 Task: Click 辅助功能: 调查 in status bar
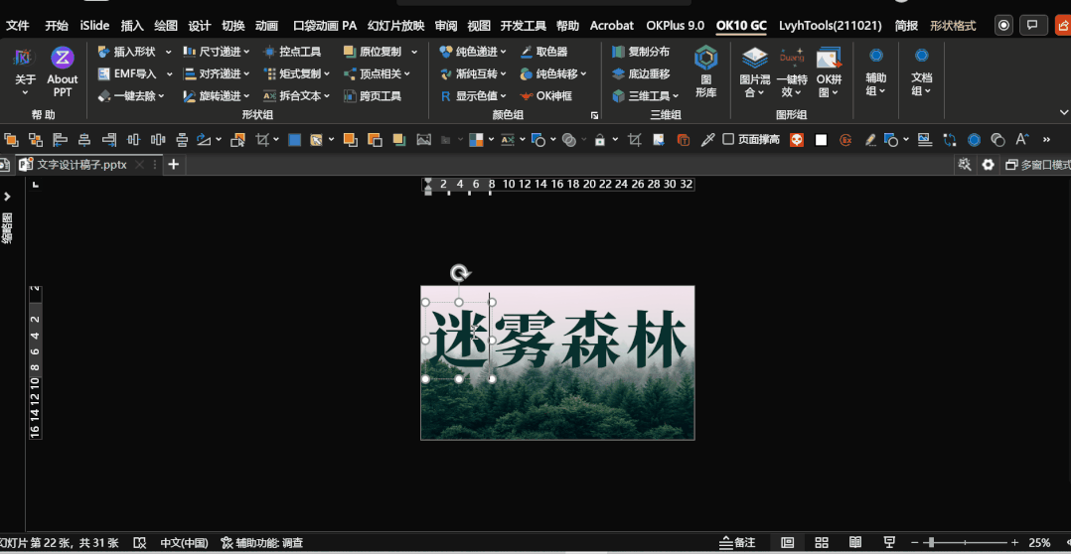coord(261,543)
